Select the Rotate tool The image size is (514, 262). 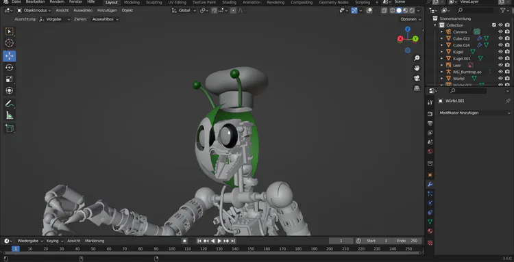click(x=9, y=67)
